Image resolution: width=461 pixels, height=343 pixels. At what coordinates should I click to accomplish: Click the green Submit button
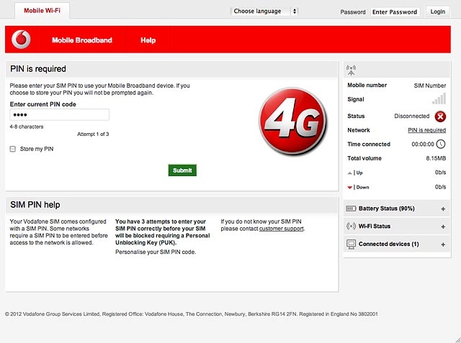182,170
